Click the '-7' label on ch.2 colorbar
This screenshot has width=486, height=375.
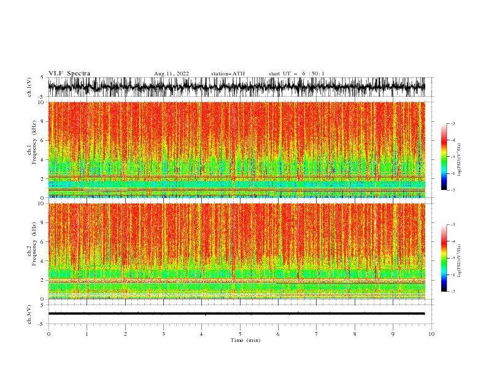click(452, 292)
